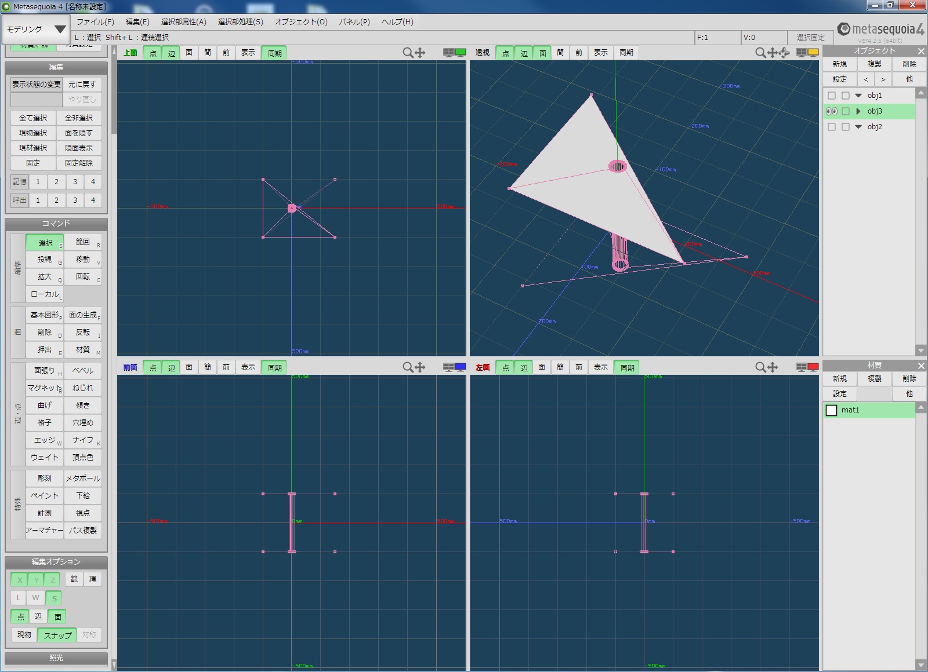The height and width of the screenshot is (672, 928).
Task: Toggle Y axis edit option
Action: click(x=36, y=580)
